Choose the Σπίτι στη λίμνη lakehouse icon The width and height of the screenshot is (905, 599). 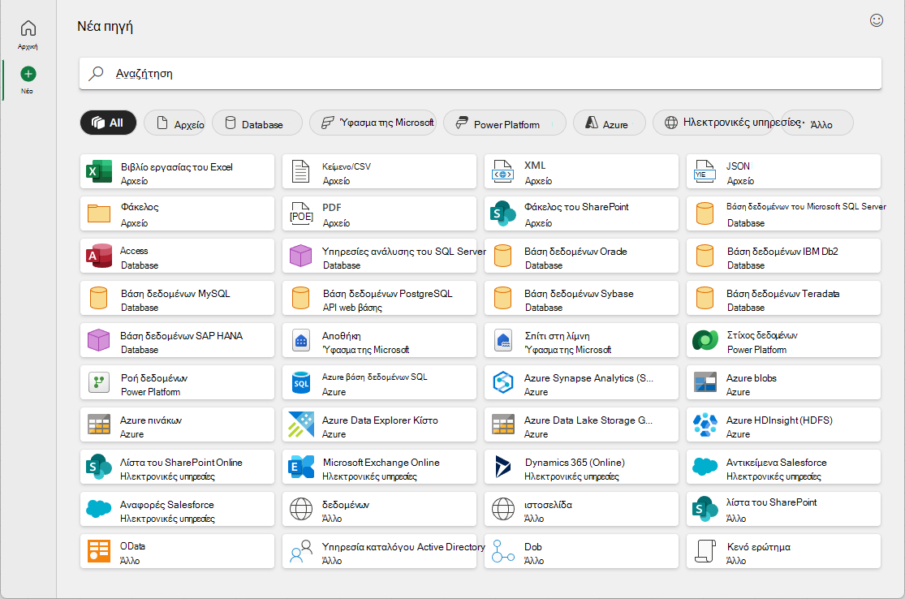pyautogui.click(x=502, y=340)
